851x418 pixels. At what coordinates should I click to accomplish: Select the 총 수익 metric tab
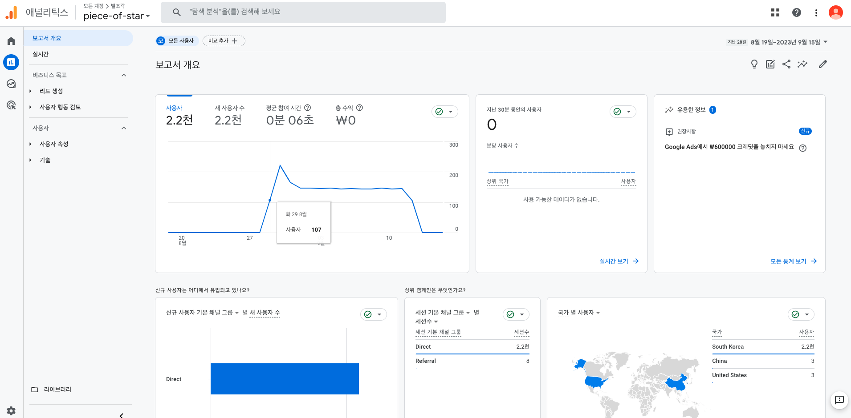349,116
